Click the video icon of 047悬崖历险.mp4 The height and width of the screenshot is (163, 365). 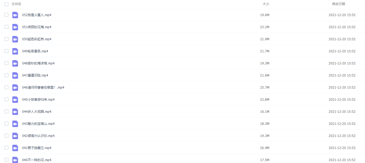coord(15,75)
